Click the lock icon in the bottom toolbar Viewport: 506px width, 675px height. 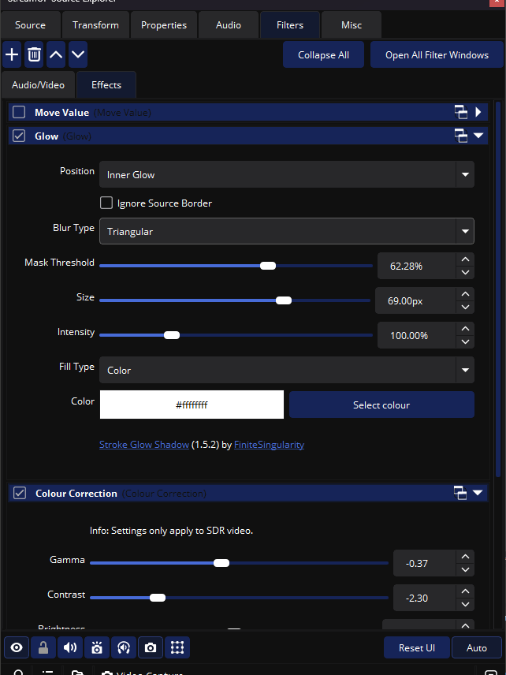pyautogui.click(x=43, y=647)
